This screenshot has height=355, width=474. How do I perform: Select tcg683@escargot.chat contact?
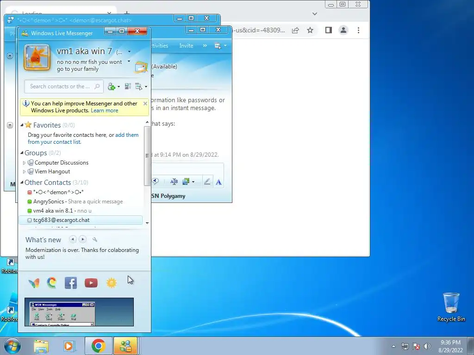tap(81, 220)
